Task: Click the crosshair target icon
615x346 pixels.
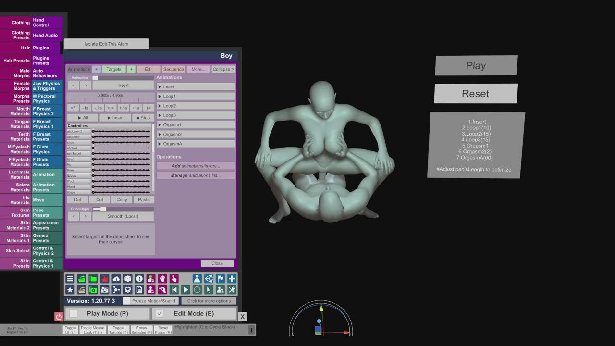Action: pos(197,290)
